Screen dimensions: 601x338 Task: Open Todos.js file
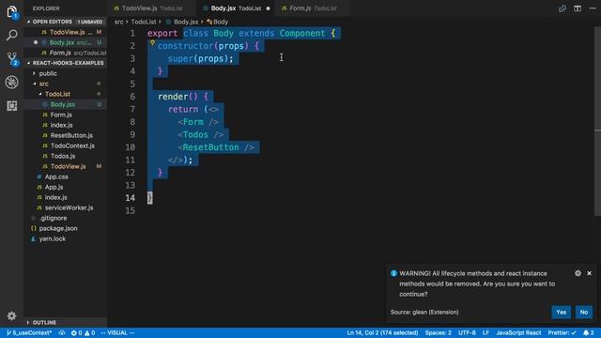[x=63, y=156]
